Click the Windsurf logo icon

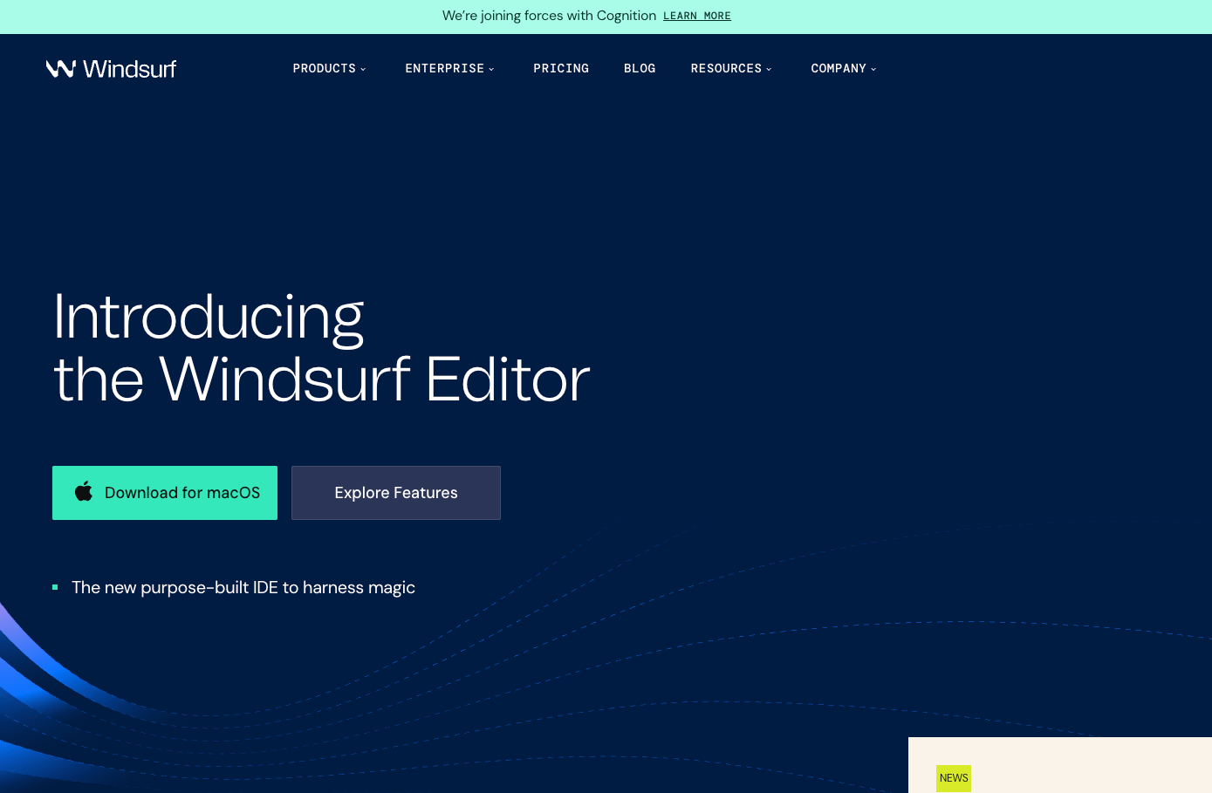tap(61, 68)
